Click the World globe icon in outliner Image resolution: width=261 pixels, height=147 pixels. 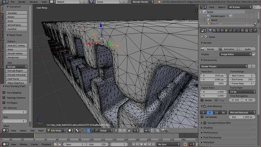[208, 20]
